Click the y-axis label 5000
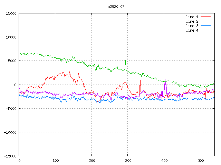The image size is (221, 165). (12, 61)
